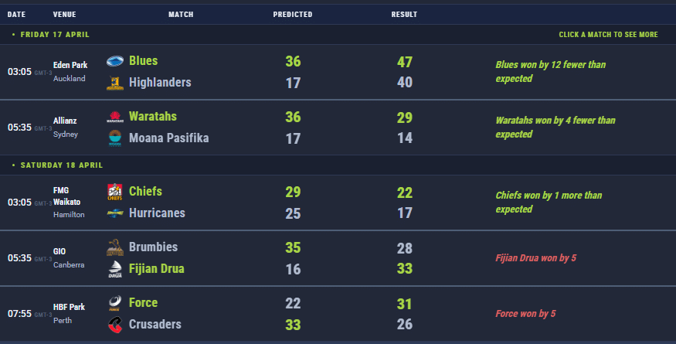
Task: Click the Result column header
Action: tap(404, 14)
